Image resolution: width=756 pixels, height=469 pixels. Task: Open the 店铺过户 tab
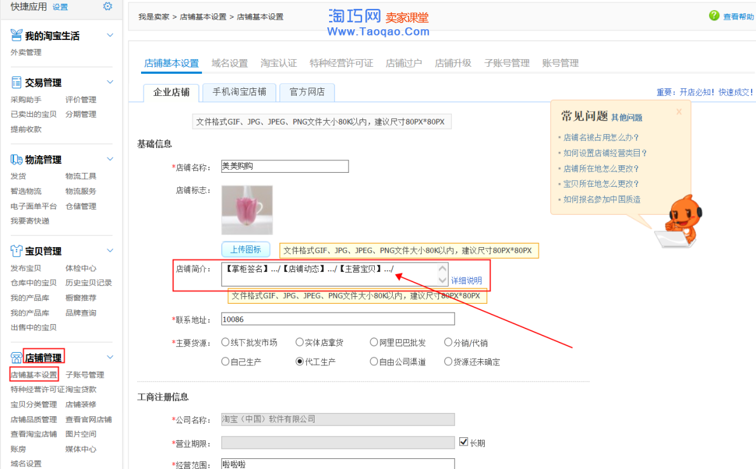[x=404, y=63]
